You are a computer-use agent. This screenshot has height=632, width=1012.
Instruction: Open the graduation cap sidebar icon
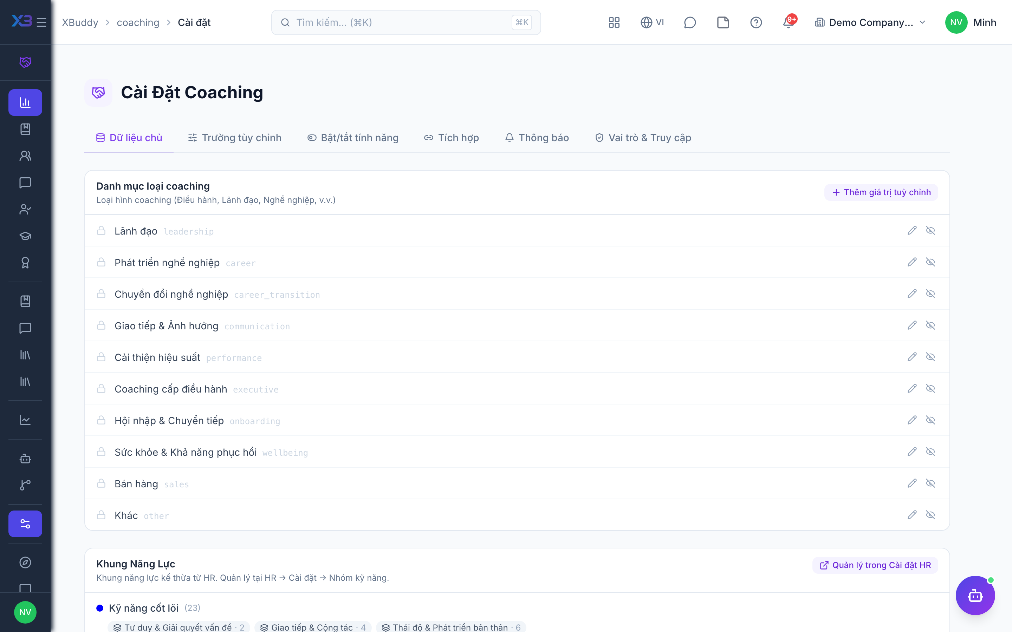tap(25, 236)
